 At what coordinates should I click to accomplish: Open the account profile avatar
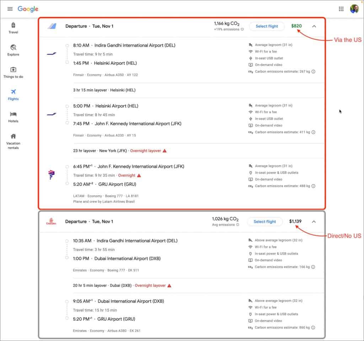point(354,9)
